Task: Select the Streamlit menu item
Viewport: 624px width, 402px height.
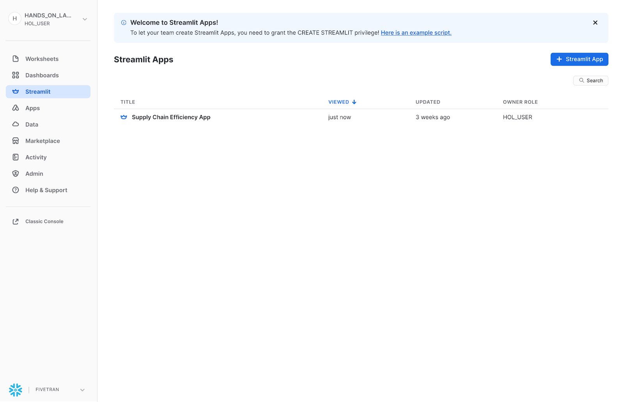Action: (x=48, y=92)
